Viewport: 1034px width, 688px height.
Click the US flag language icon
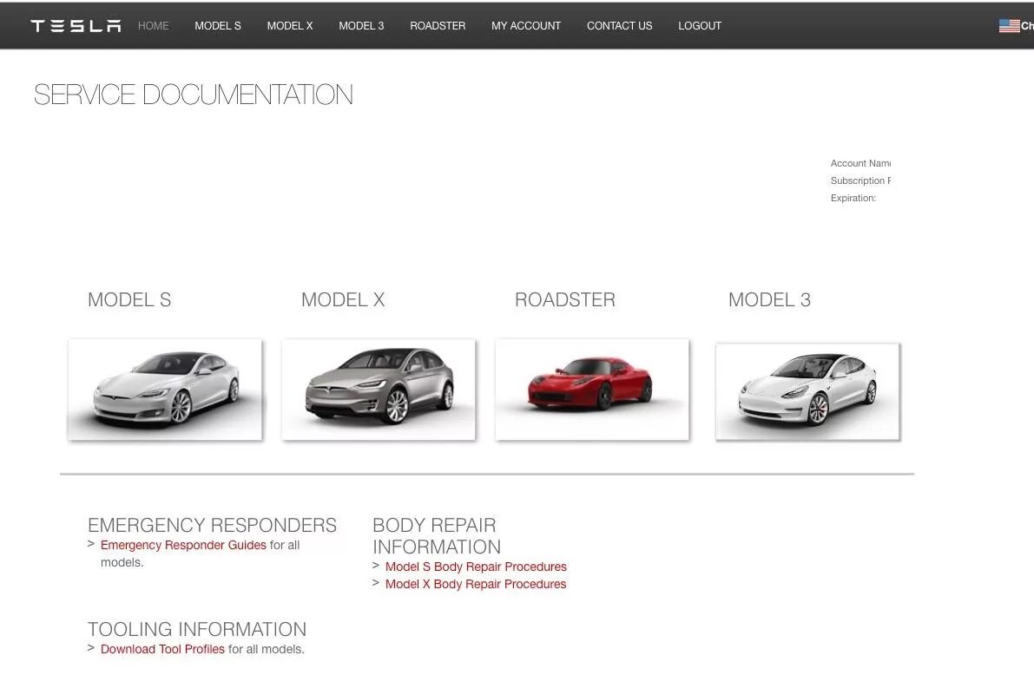click(x=1009, y=26)
